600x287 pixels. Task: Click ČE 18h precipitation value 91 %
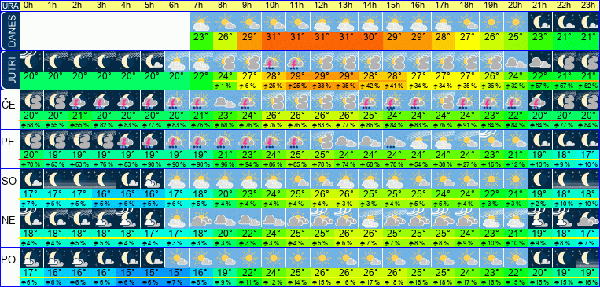pos(468,125)
